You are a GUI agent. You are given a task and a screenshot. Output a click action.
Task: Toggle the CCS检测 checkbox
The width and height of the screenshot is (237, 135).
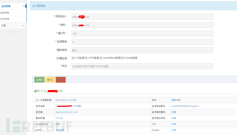pos(73,58)
